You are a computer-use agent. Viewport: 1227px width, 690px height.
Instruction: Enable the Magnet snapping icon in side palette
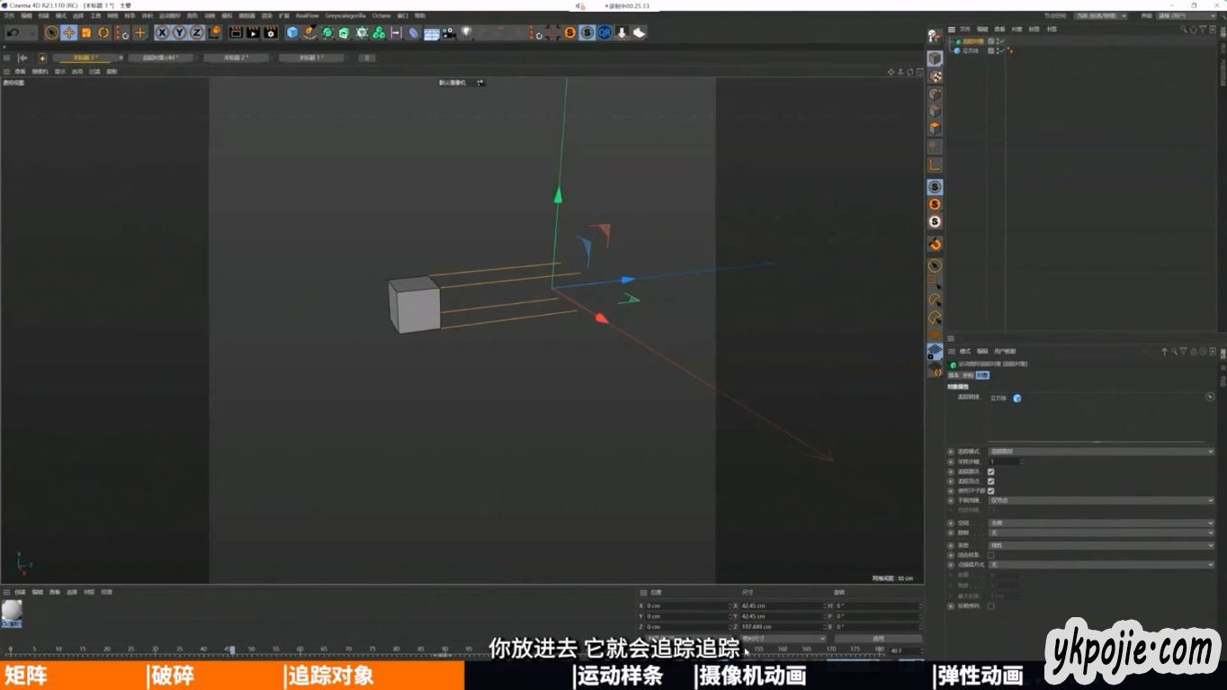coord(935,244)
